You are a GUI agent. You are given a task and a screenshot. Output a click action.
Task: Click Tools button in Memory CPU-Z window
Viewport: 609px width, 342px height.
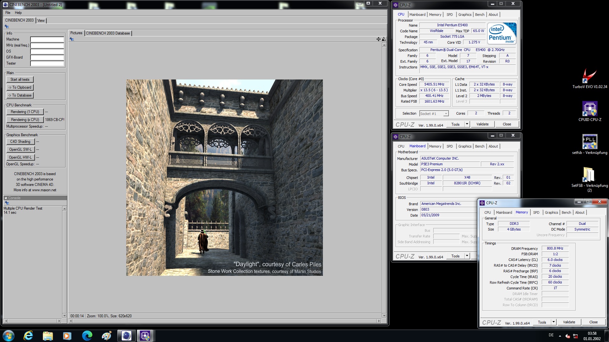[x=542, y=322]
